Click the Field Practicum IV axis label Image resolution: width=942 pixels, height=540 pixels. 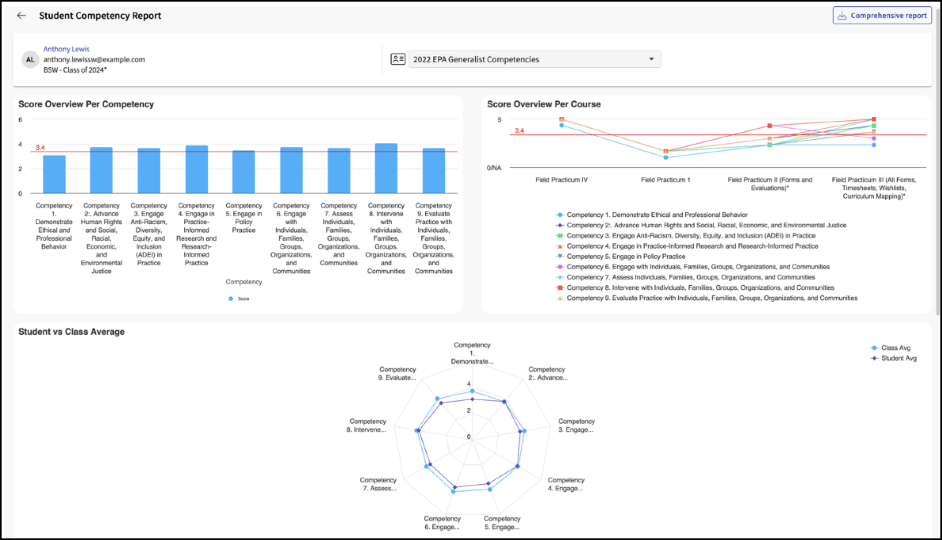pyautogui.click(x=561, y=180)
